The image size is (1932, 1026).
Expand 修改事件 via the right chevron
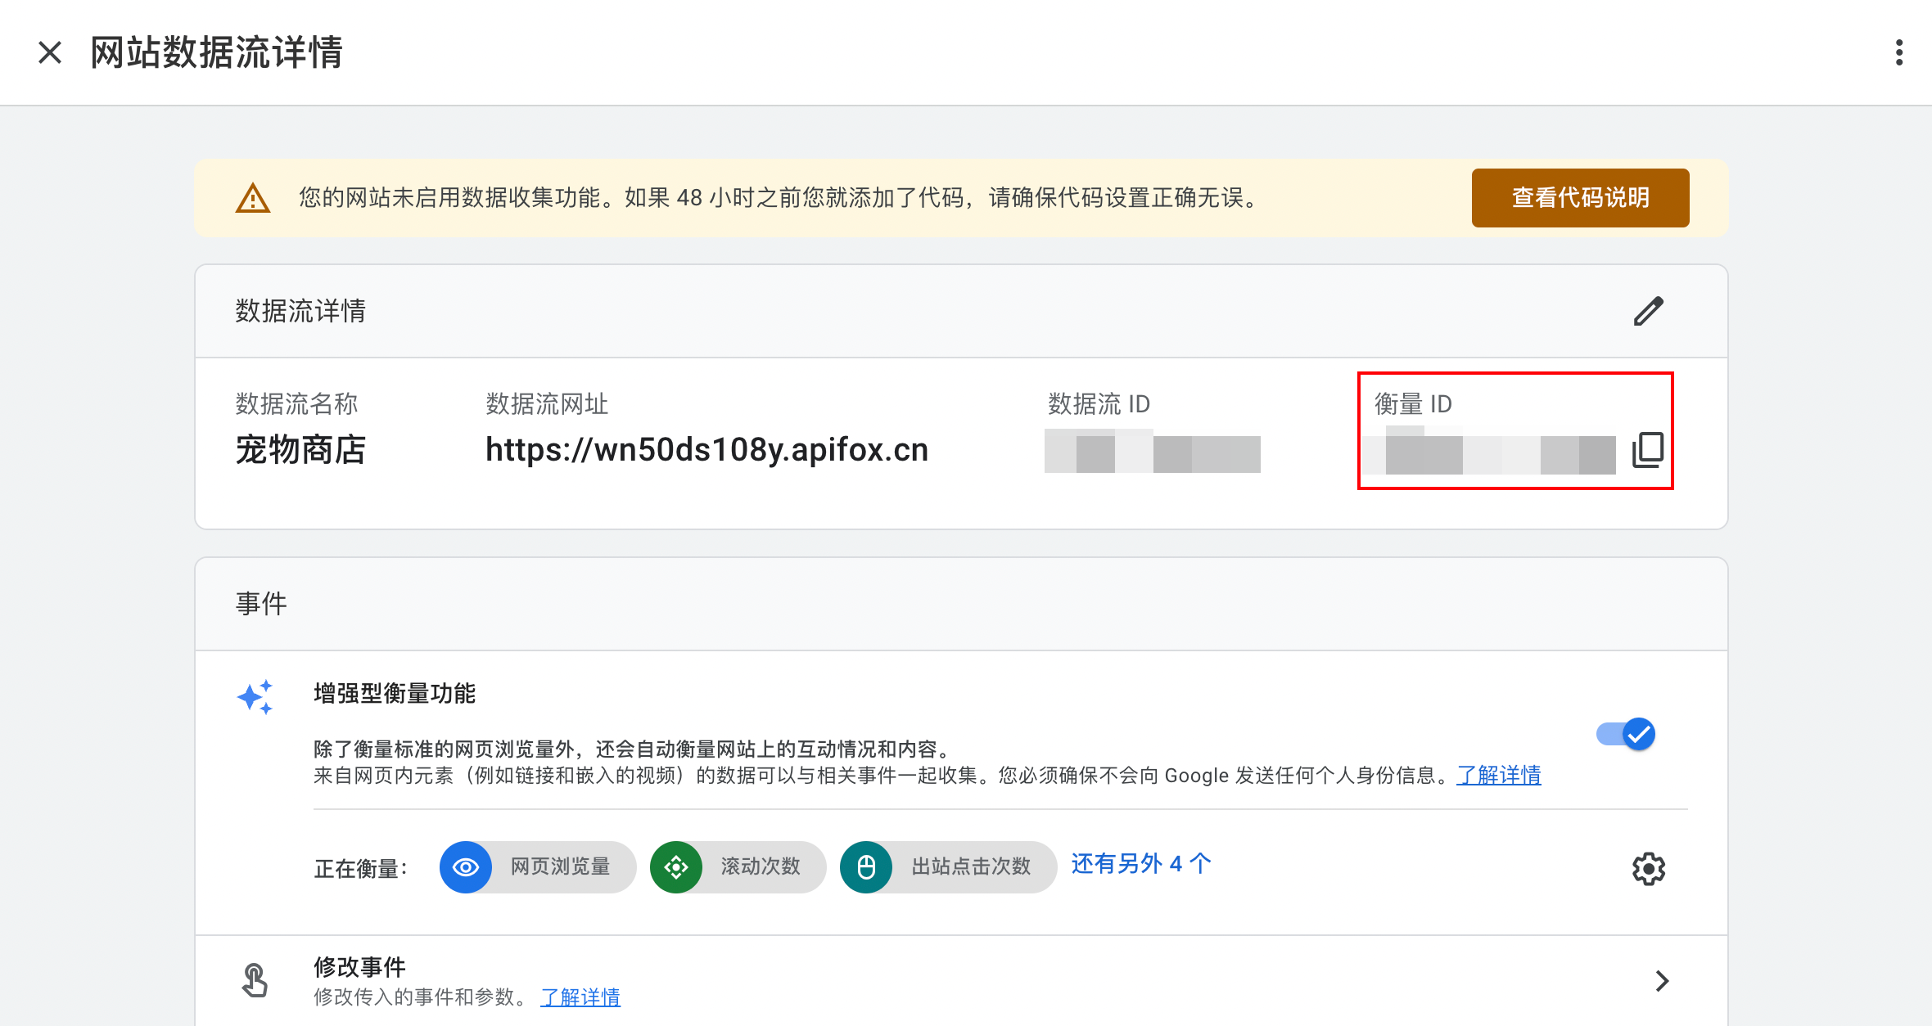click(x=1662, y=980)
